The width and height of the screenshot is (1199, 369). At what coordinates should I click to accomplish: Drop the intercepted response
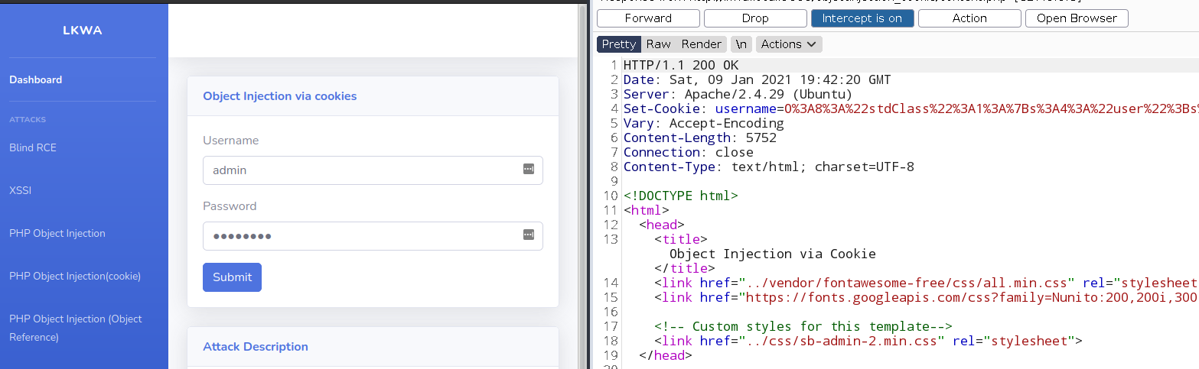pos(754,18)
